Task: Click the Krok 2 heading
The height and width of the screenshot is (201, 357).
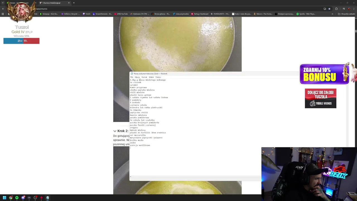Action: 123,131
